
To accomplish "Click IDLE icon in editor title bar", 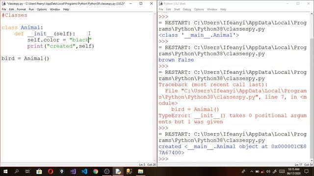I will (x=3, y=3).
